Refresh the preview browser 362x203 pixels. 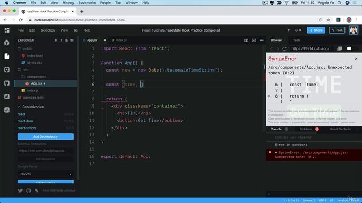click(285, 48)
